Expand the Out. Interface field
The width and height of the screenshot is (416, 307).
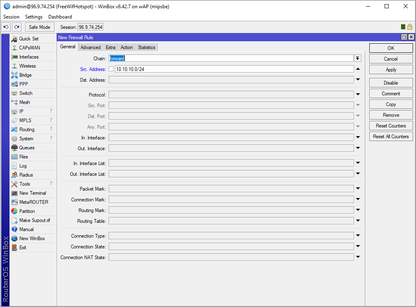(358, 148)
